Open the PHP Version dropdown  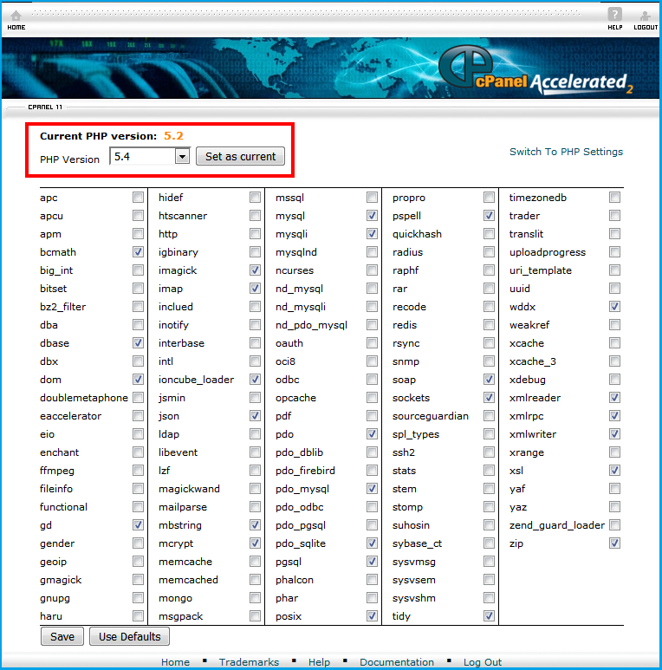pos(182,157)
